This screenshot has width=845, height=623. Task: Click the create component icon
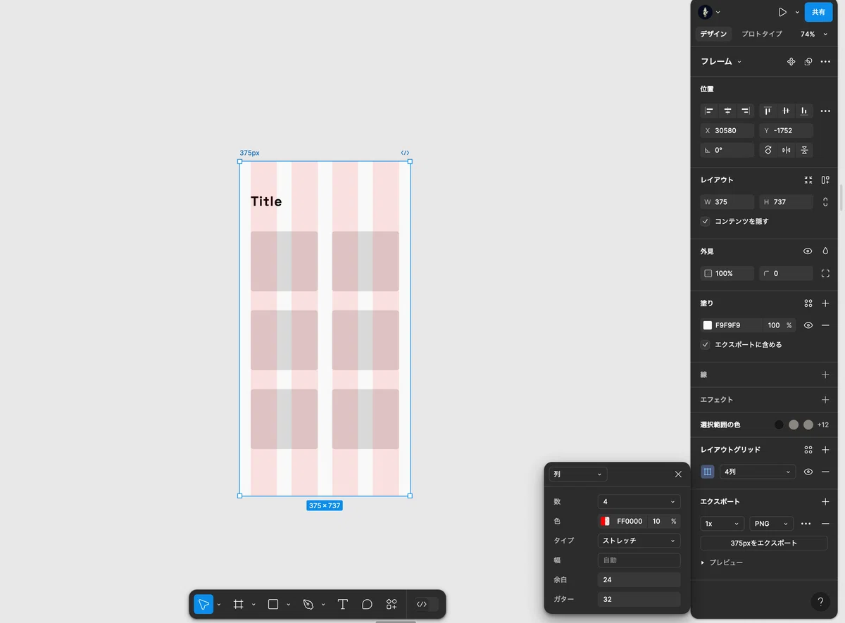click(x=791, y=62)
